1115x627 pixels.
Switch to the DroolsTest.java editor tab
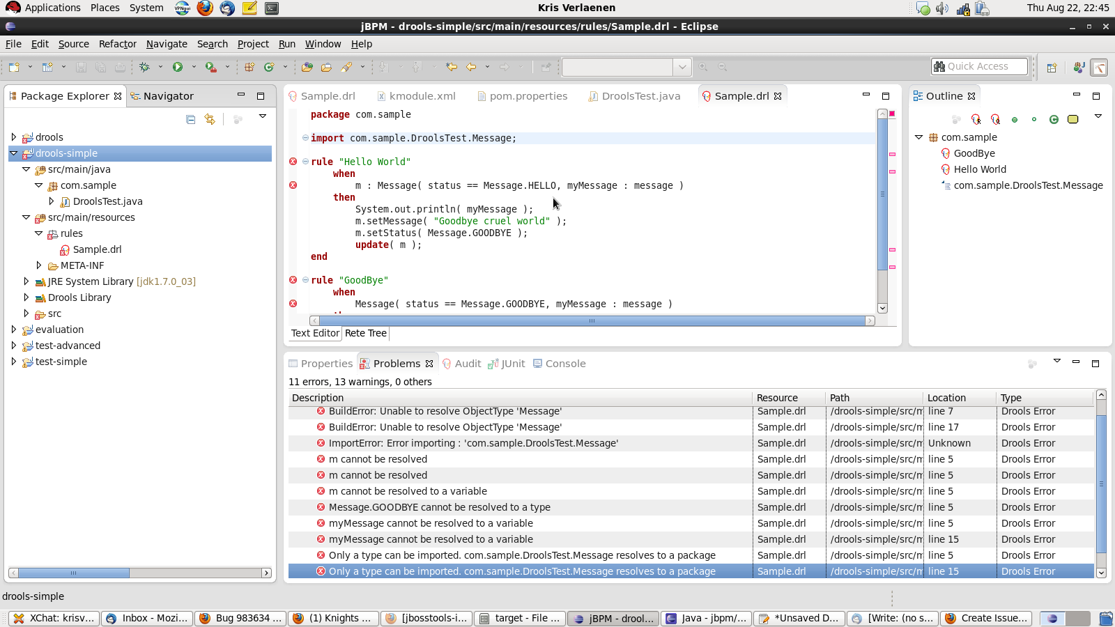click(x=640, y=96)
